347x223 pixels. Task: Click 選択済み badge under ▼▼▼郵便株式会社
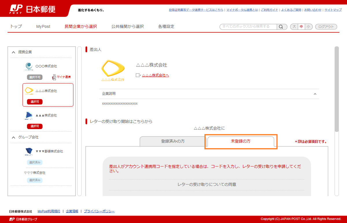pos(35,163)
